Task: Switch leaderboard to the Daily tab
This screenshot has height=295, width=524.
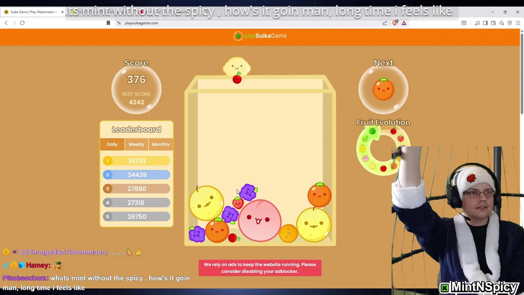Action: (112, 144)
